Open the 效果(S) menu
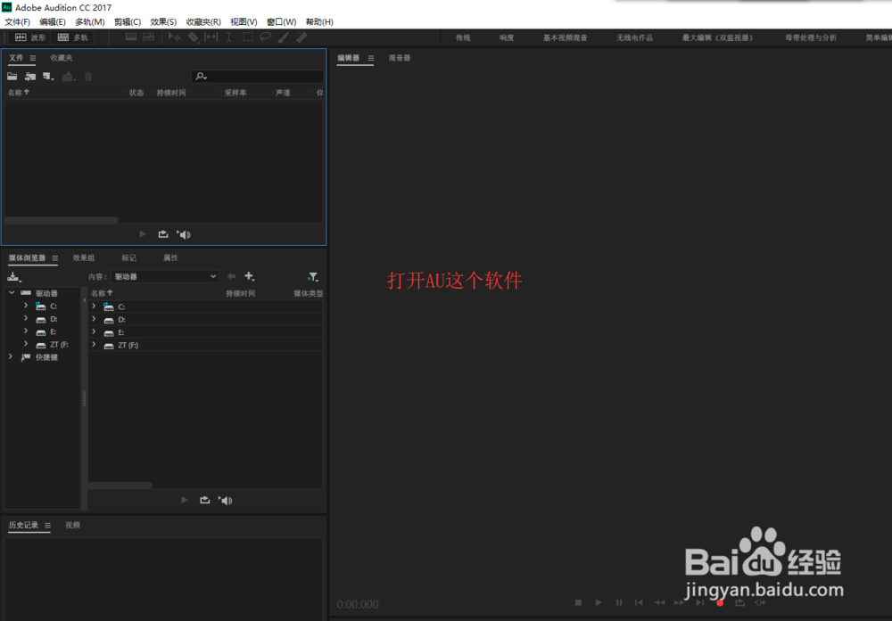The height and width of the screenshot is (621, 892). click(x=163, y=21)
